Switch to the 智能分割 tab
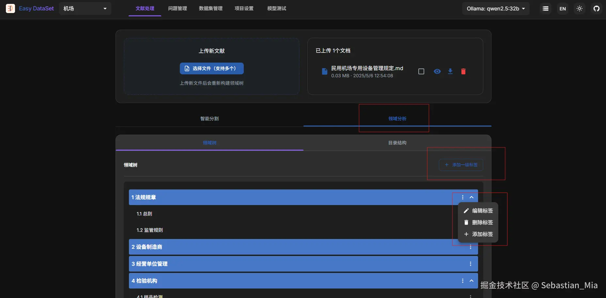This screenshot has width=606, height=298. point(209,118)
